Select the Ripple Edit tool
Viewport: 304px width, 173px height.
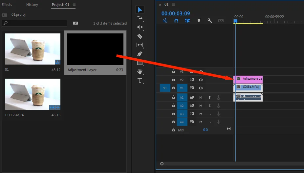(x=140, y=27)
